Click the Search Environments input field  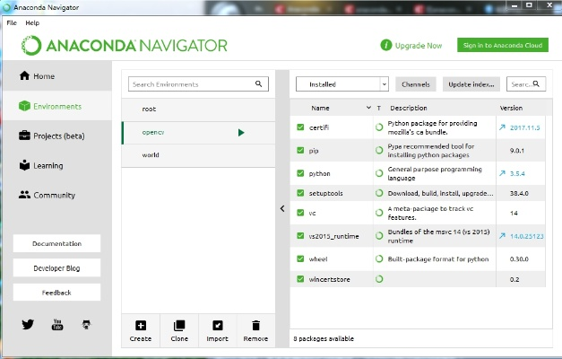(192, 84)
